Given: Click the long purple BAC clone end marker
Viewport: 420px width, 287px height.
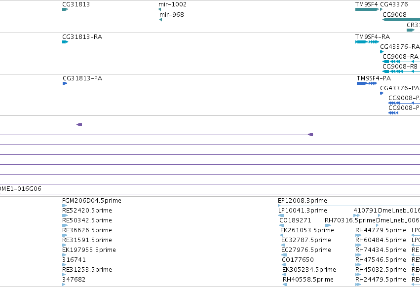Looking at the screenshot, I should (310, 135).
